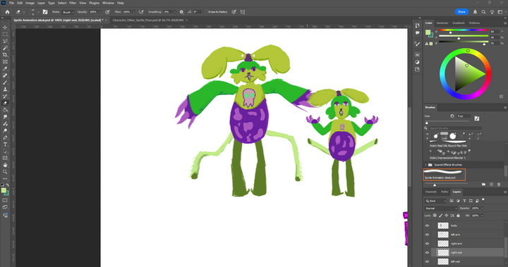Toggle airbrush build-up effects
The image size is (508, 267).
[141, 12]
